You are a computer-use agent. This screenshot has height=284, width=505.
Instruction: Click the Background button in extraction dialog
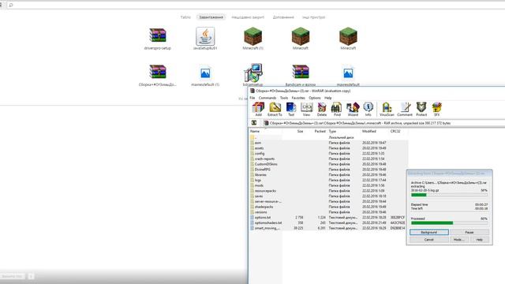(429, 232)
